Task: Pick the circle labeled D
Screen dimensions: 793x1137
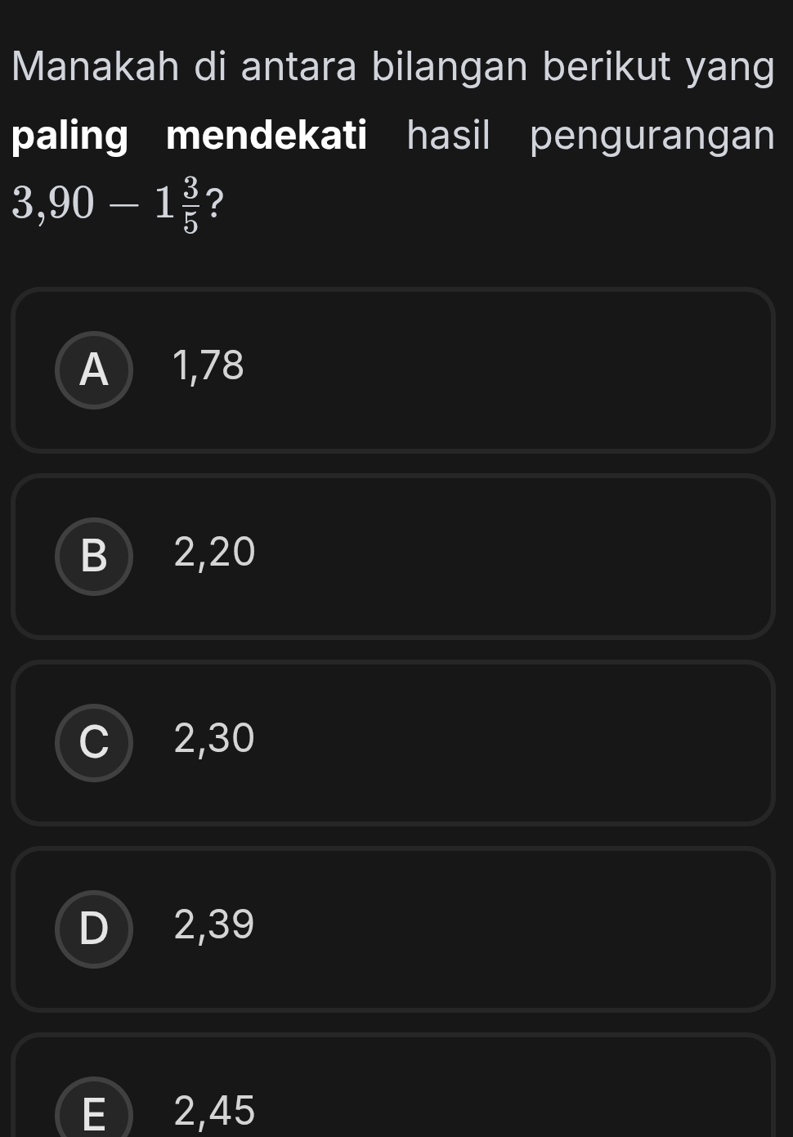Action: pos(94,929)
